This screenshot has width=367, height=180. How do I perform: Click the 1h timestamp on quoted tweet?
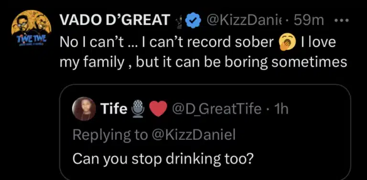click(x=281, y=109)
